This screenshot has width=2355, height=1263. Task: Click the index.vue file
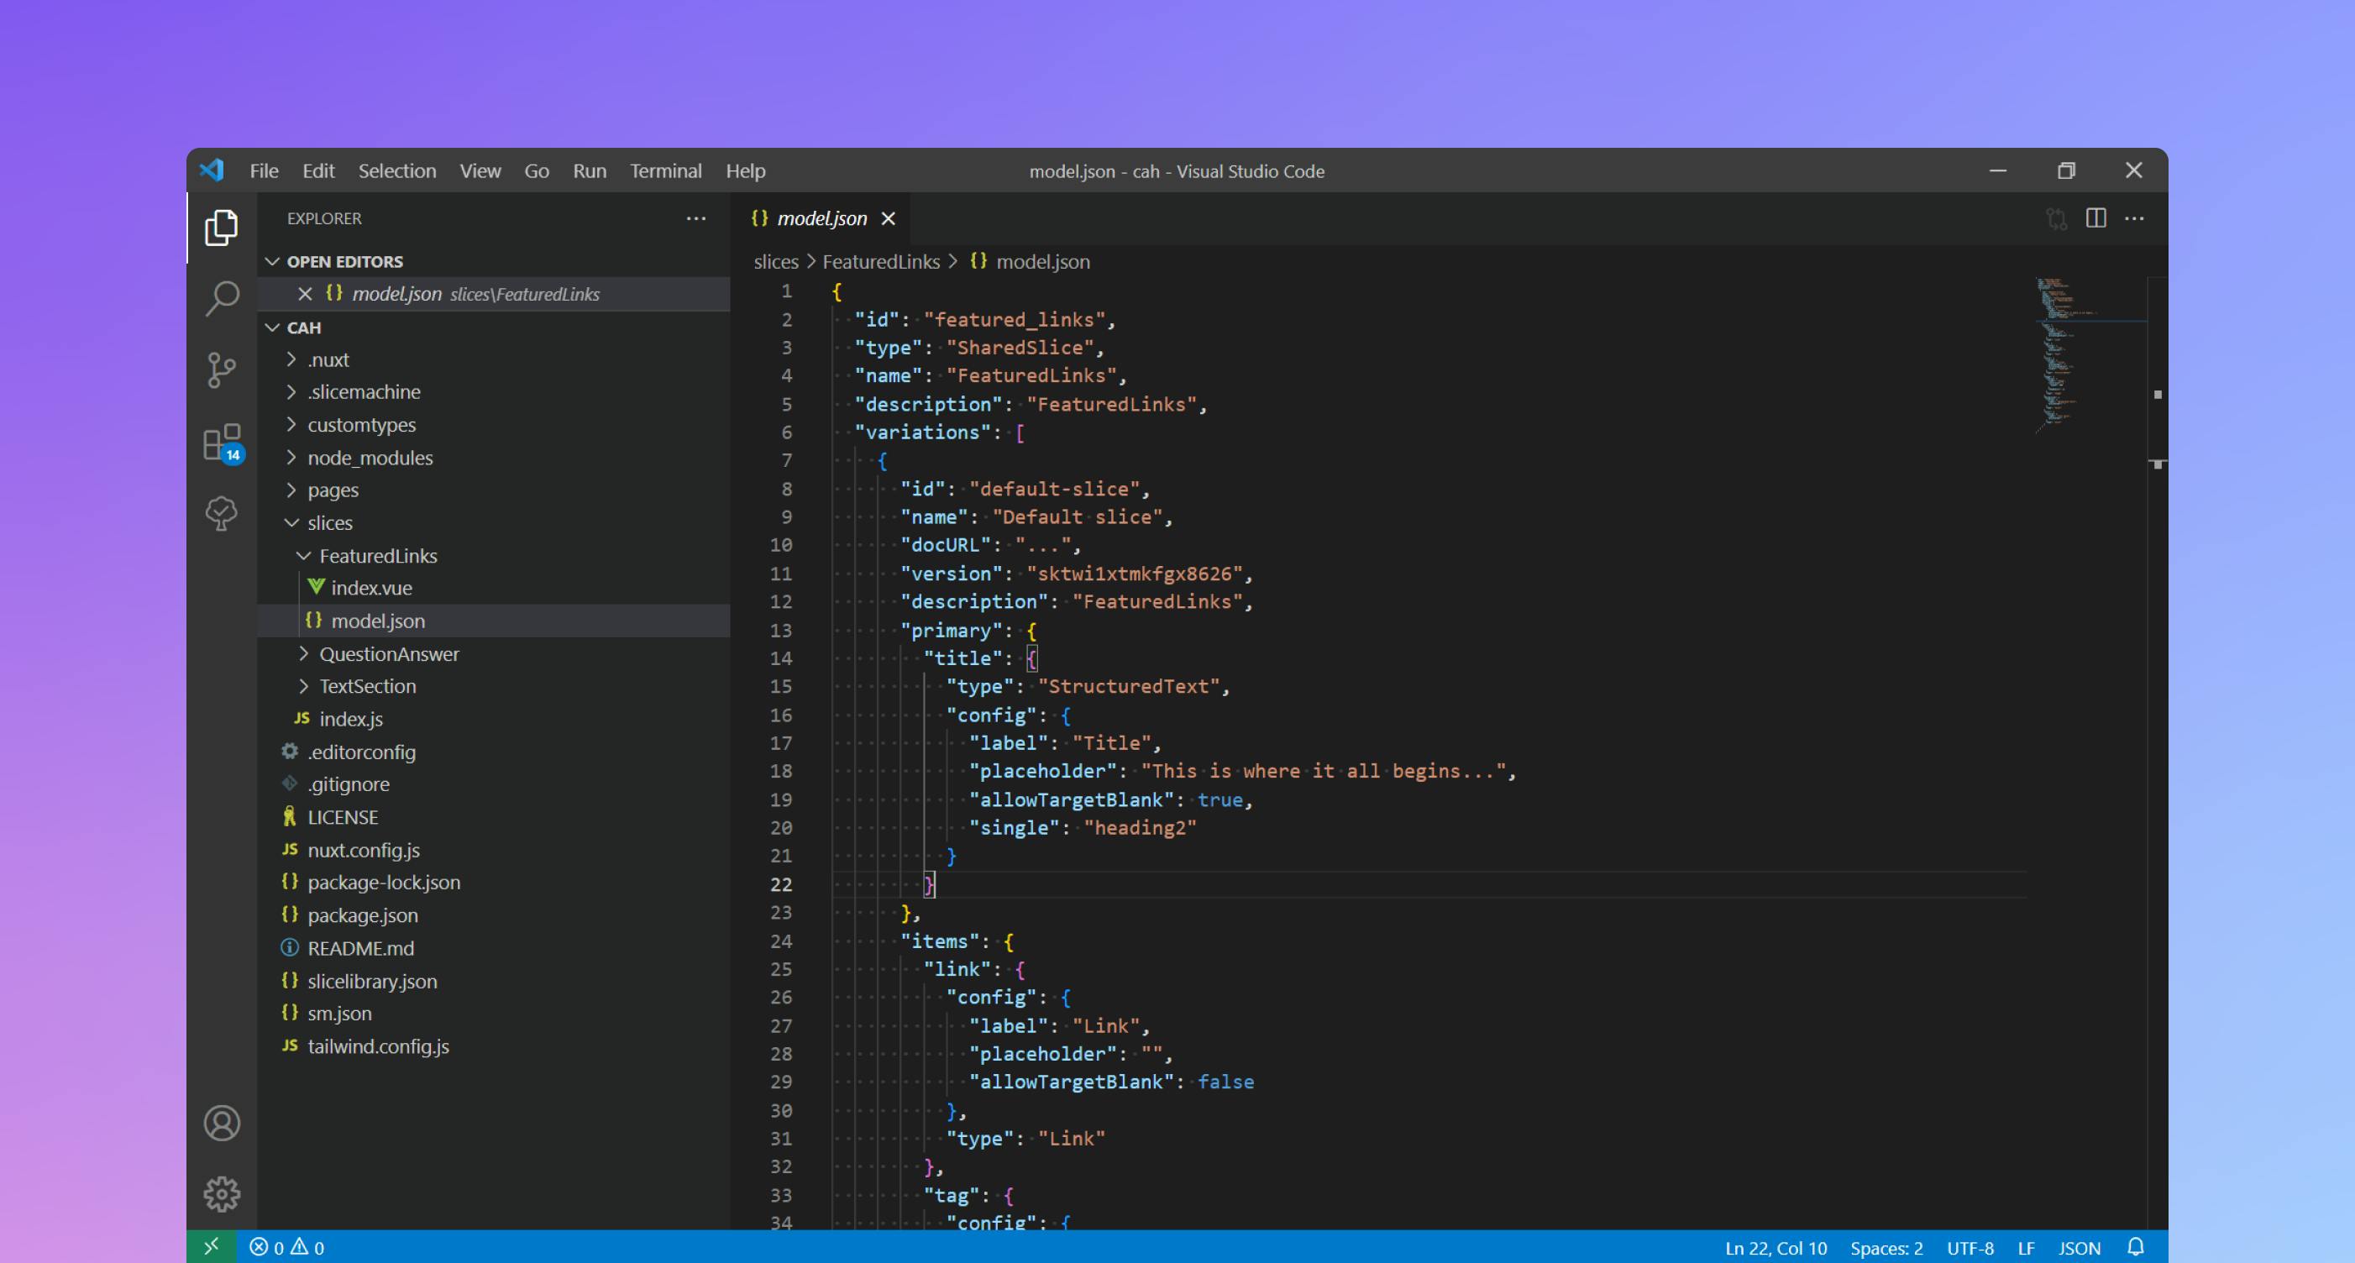pyautogui.click(x=372, y=587)
